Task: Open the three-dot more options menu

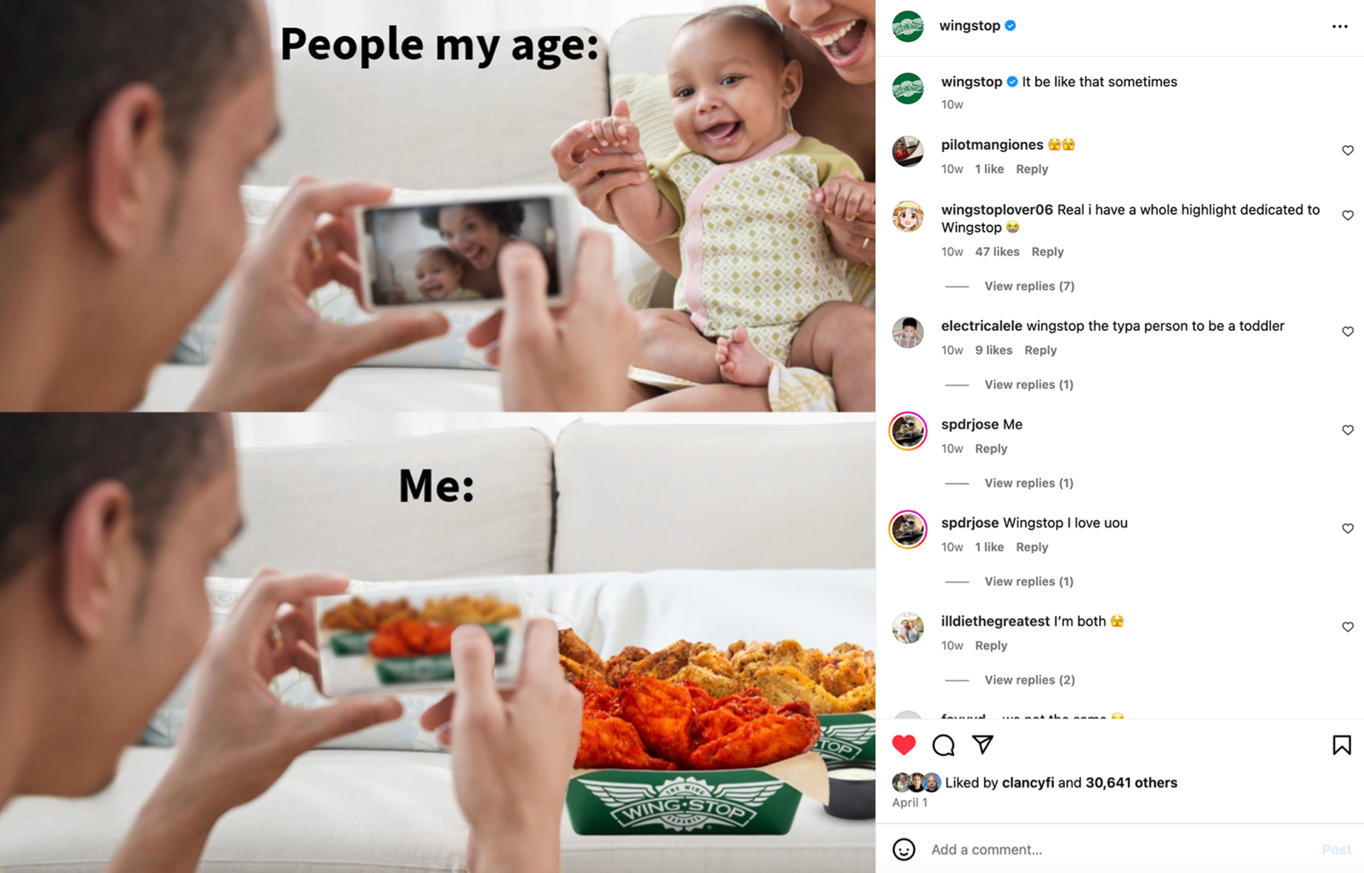Action: [x=1339, y=26]
